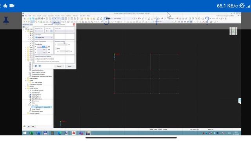Select Printout Reports tree item
251x141 pixels.
[x=35, y=113]
